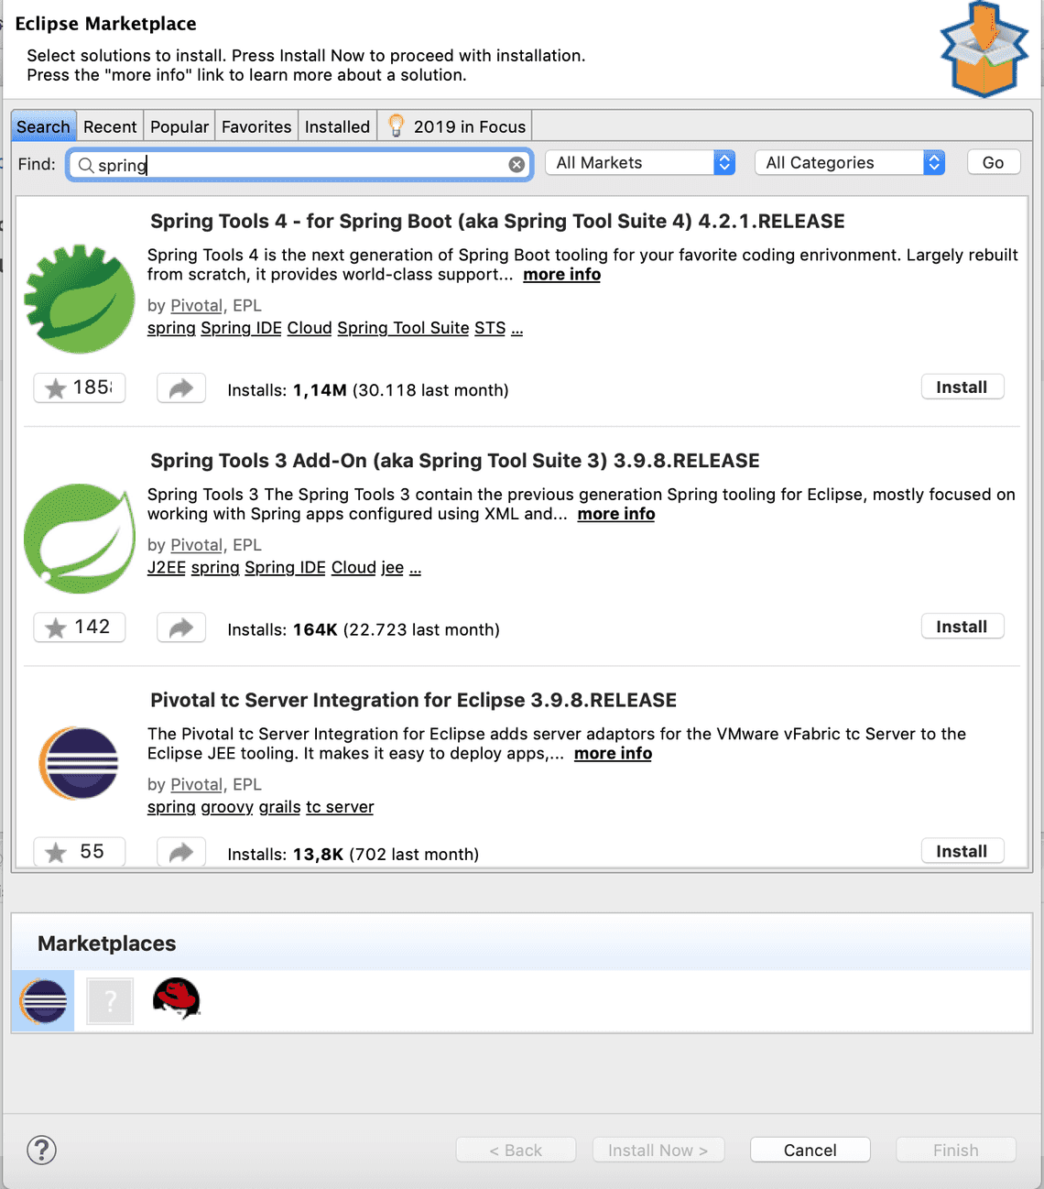Select the Red Hat marketplace icon
This screenshot has width=1044, height=1189.
(176, 998)
